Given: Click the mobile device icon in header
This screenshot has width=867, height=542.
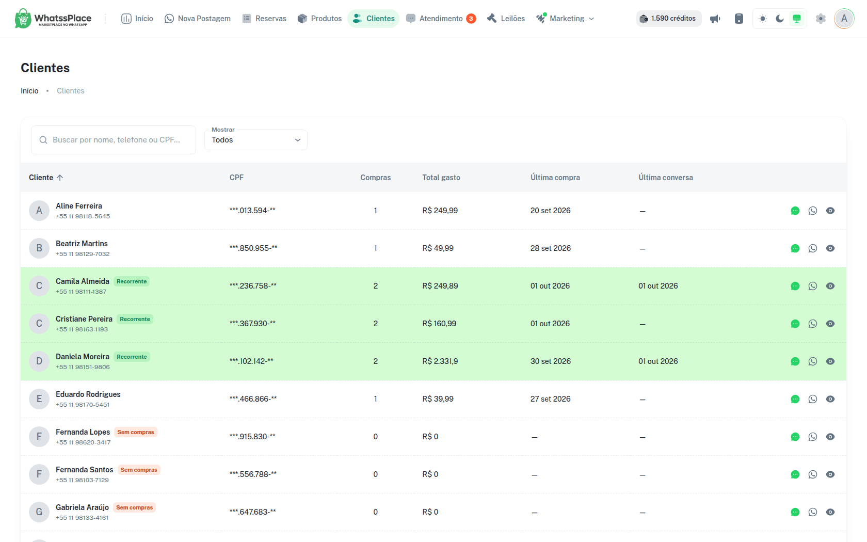Looking at the screenshot, I should tap(739, 19).
